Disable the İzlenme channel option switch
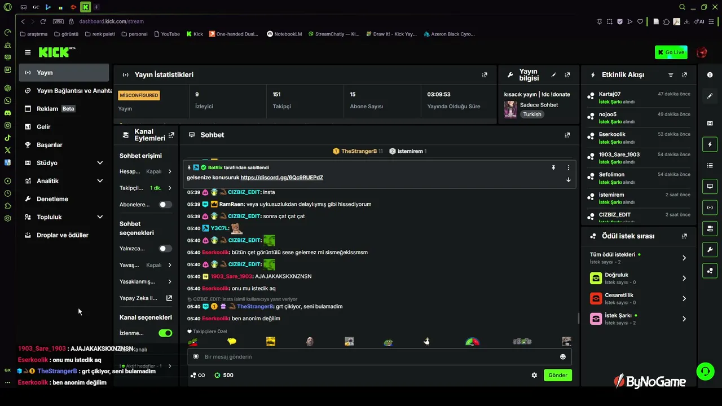Screen dimensions: 722x406 [x=165, y=333]
